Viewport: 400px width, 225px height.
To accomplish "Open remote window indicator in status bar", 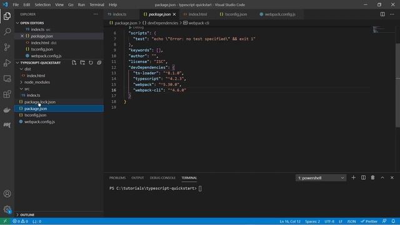I will point(5,221).
